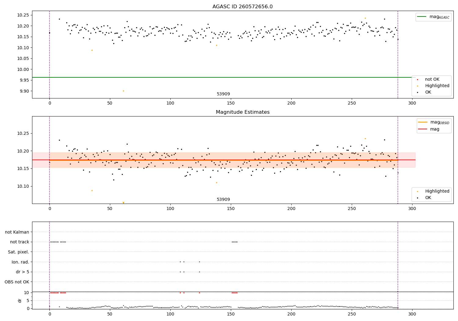
Task: Click the "300" x-tick of the top plot
Action: coord(412,103)
